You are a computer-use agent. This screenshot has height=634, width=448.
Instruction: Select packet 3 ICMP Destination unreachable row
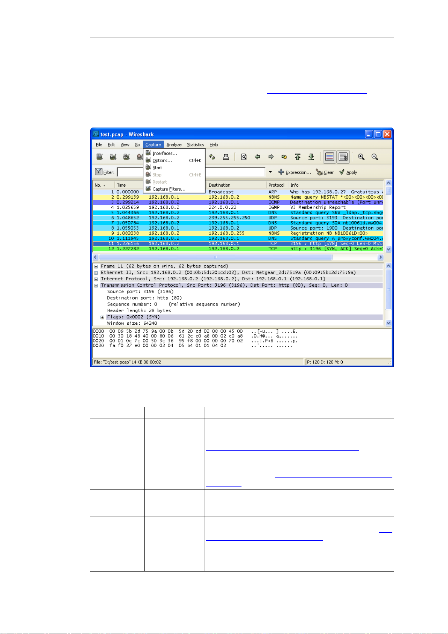click(x=238, y=202)
